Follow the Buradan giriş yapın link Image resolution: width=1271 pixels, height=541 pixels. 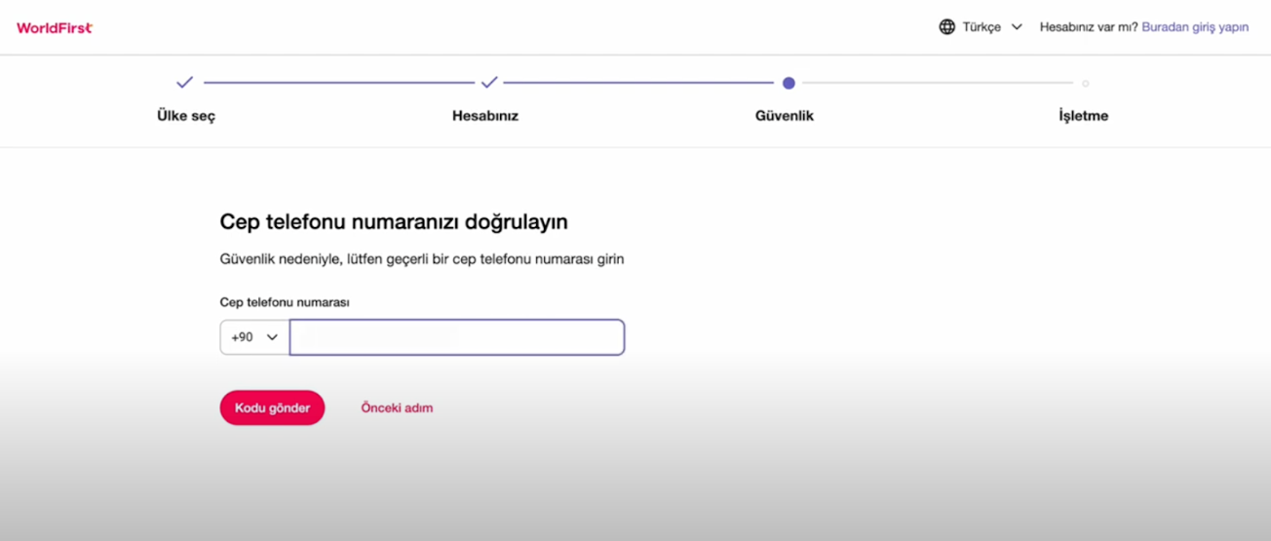click(x=1195, y=27)
